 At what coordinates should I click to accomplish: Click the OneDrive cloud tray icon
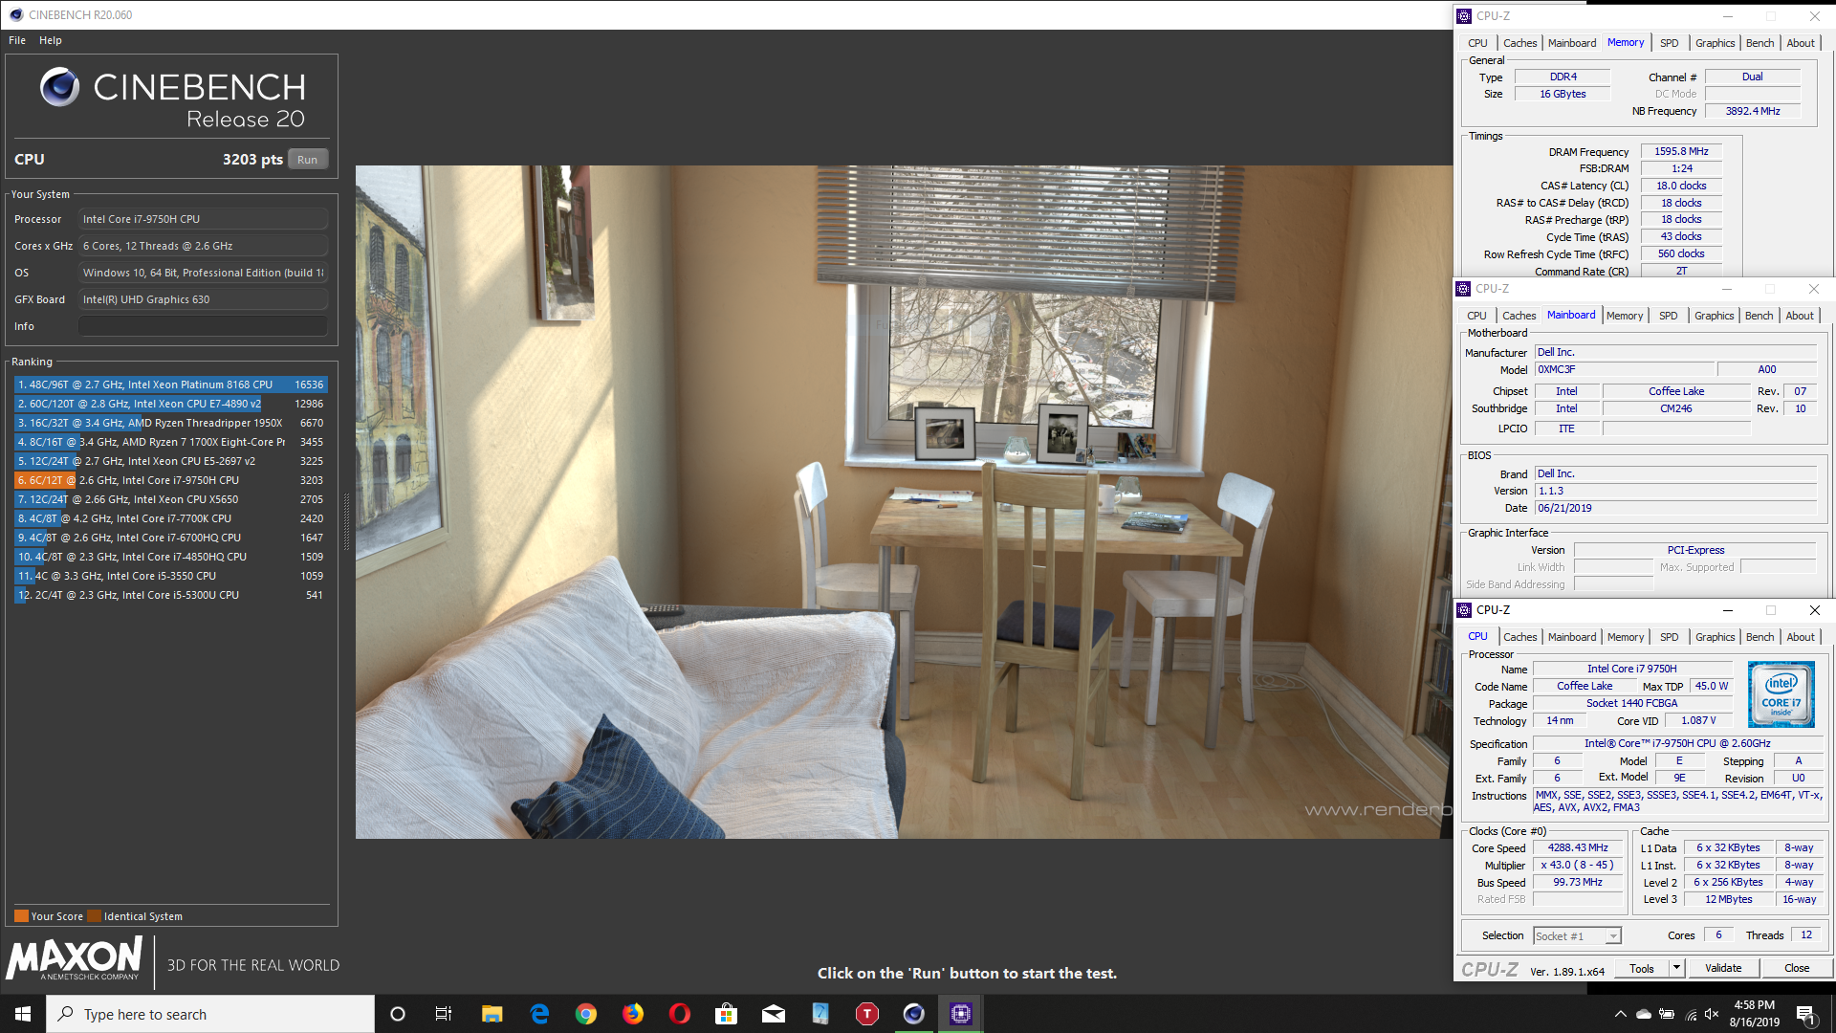point(1643,1014)
